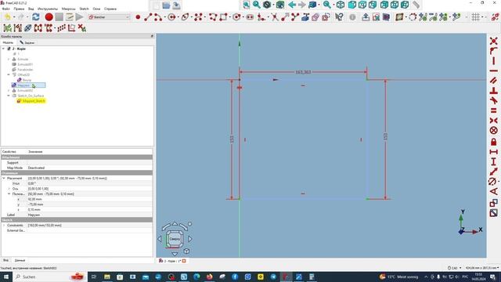
Task: Select the create B-spline tool
Action: coord(198,17)
